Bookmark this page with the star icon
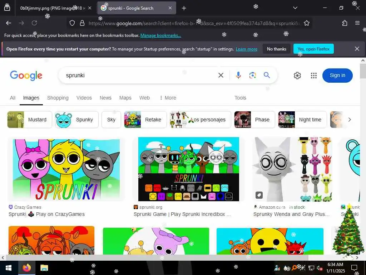 [306, 23]
